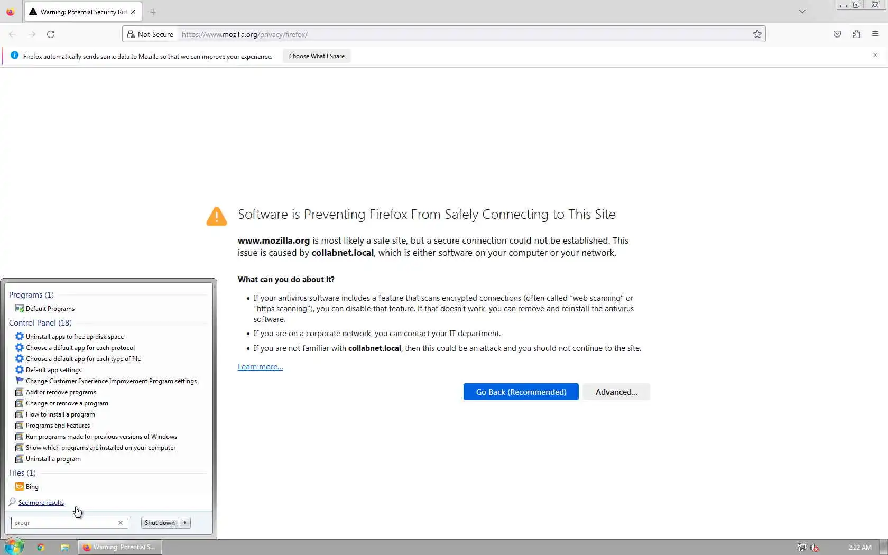The width and height of the screenshot is (888, 555).
Task: Open the See more results link
Action: coord(41,503)
